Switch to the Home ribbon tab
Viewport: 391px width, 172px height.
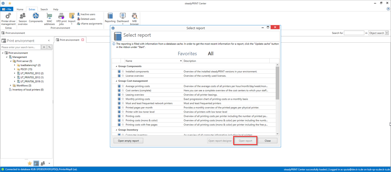pos(20,9)
